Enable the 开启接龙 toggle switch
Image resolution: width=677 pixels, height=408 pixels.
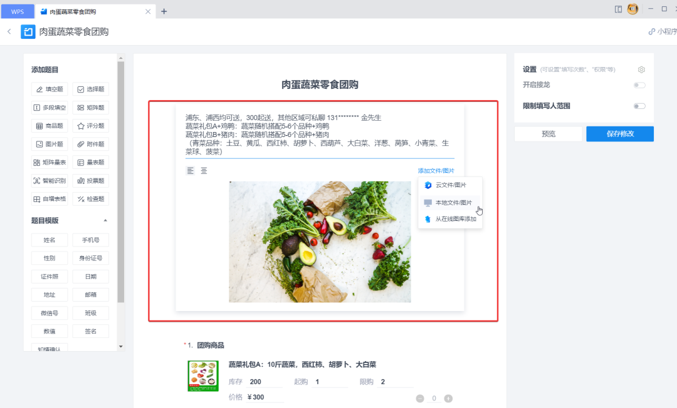639,84
